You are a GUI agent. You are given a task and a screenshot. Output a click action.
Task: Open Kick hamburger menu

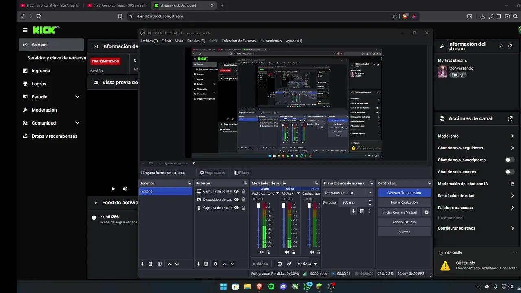pos(25,30)
